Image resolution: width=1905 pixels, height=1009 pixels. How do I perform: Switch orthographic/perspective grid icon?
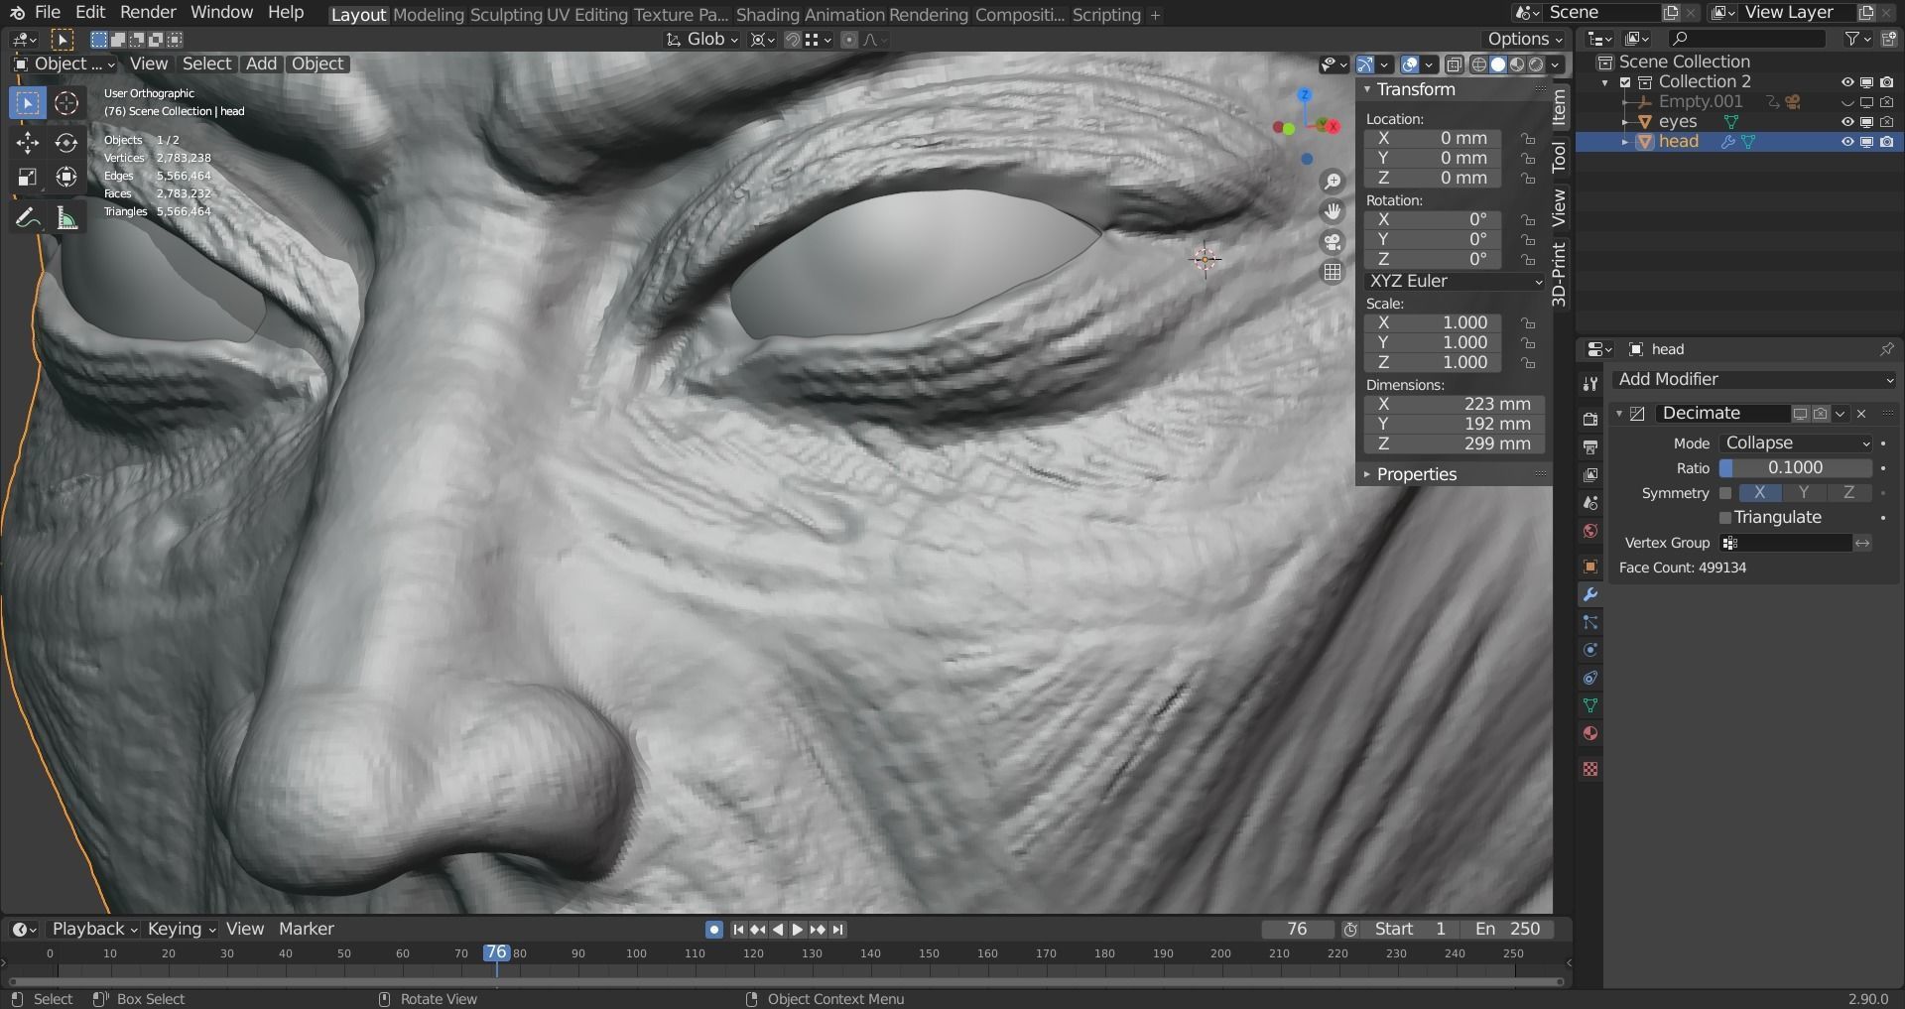(x=1333, y=272)
